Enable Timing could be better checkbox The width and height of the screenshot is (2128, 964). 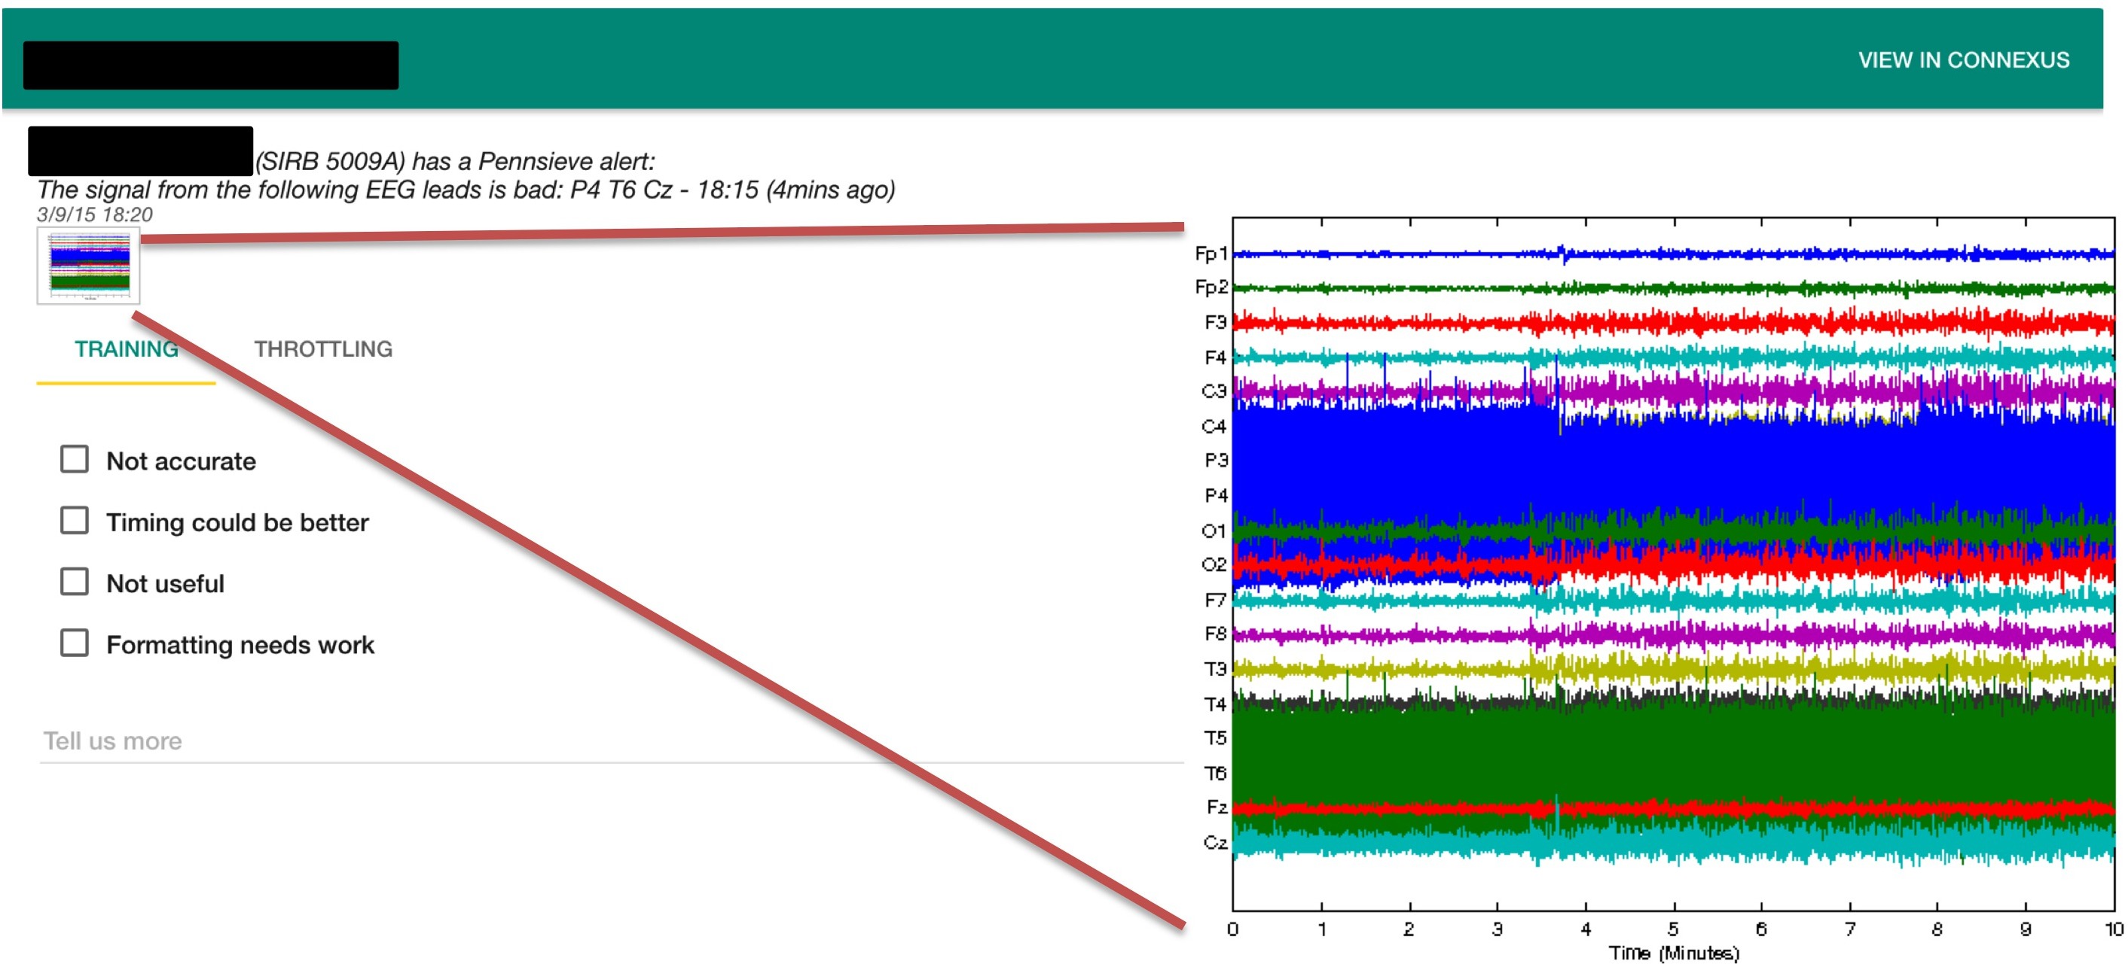point(75,521)
